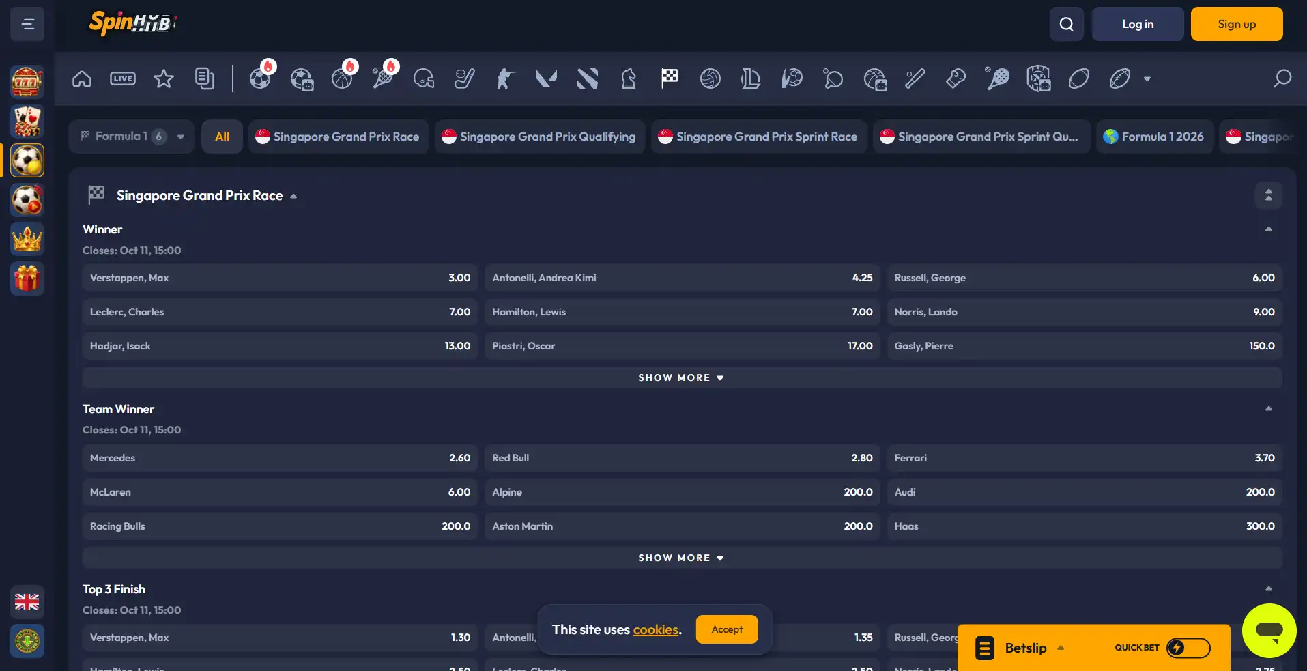
Task: Collapse the Team Winner market section
Action: point(1269,409)
